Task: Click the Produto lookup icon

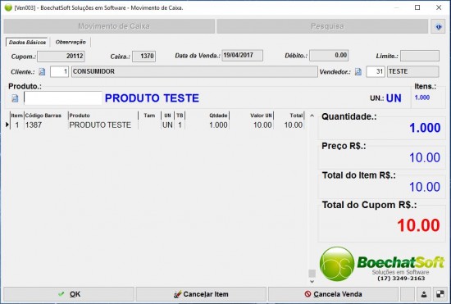Action: pyautogui.click(x=15, y=98)
